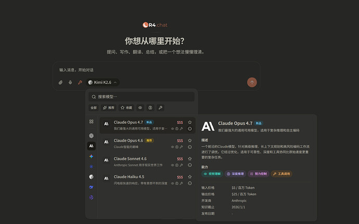
Task: Click the $$$ price on Claude Opus 4.7 row
Action: pos(180,123)
